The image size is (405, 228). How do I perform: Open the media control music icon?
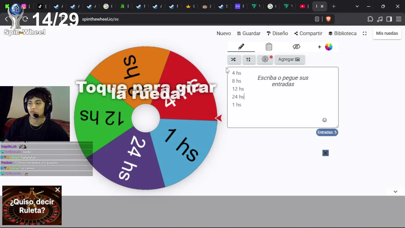click(x=380, y=19)
